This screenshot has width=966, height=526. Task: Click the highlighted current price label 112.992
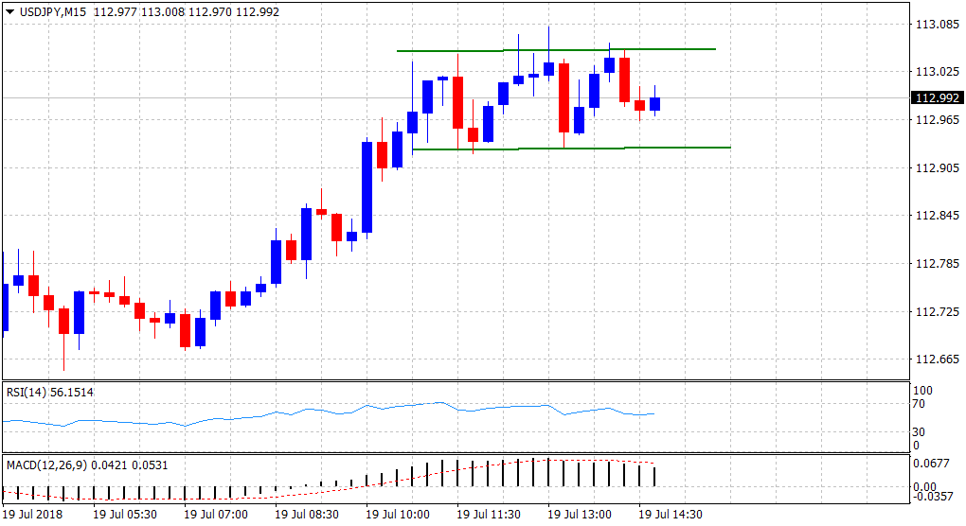pyautogui.click(x=937, y=97)
